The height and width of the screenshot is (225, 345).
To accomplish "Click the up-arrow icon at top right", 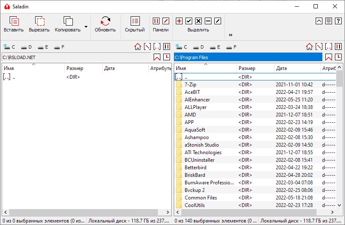I will tap(319, 21).
